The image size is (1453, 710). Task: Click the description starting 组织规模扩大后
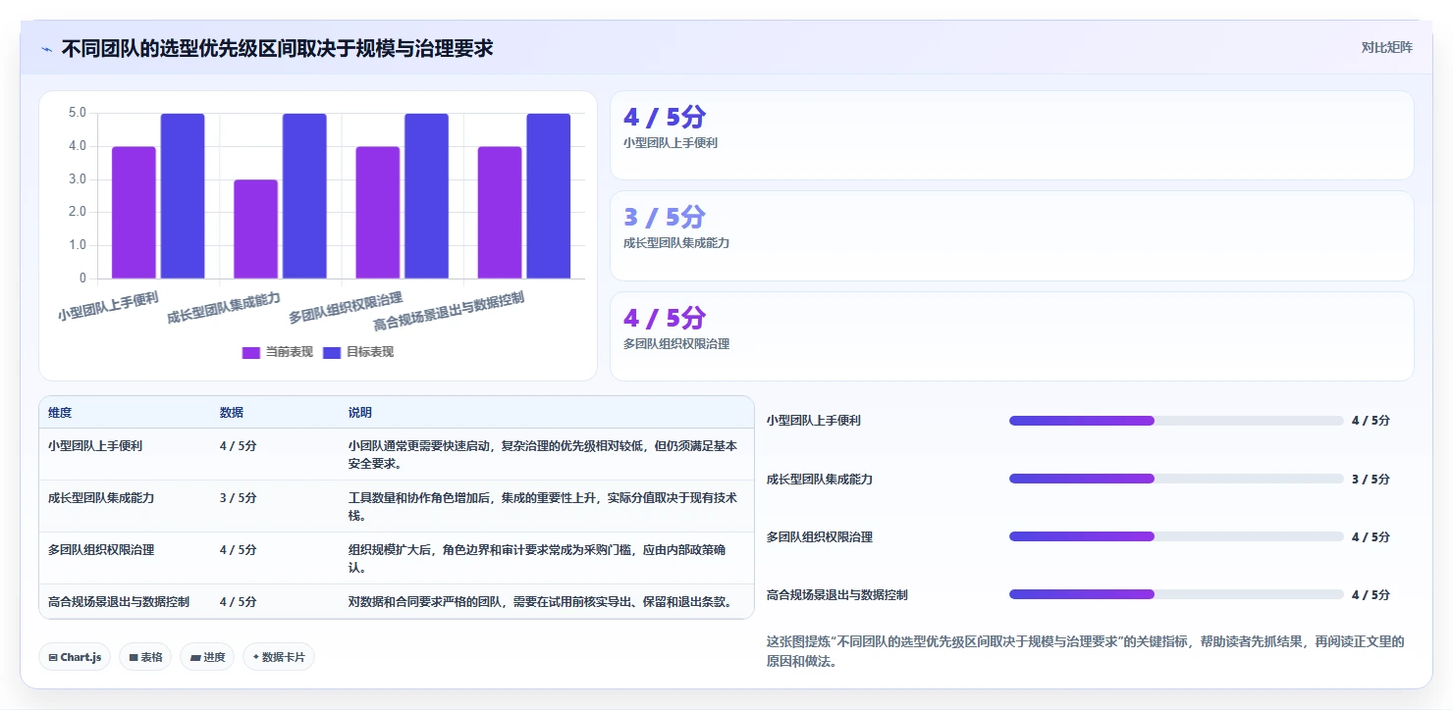pyautogui.click(x=538, y=558)
